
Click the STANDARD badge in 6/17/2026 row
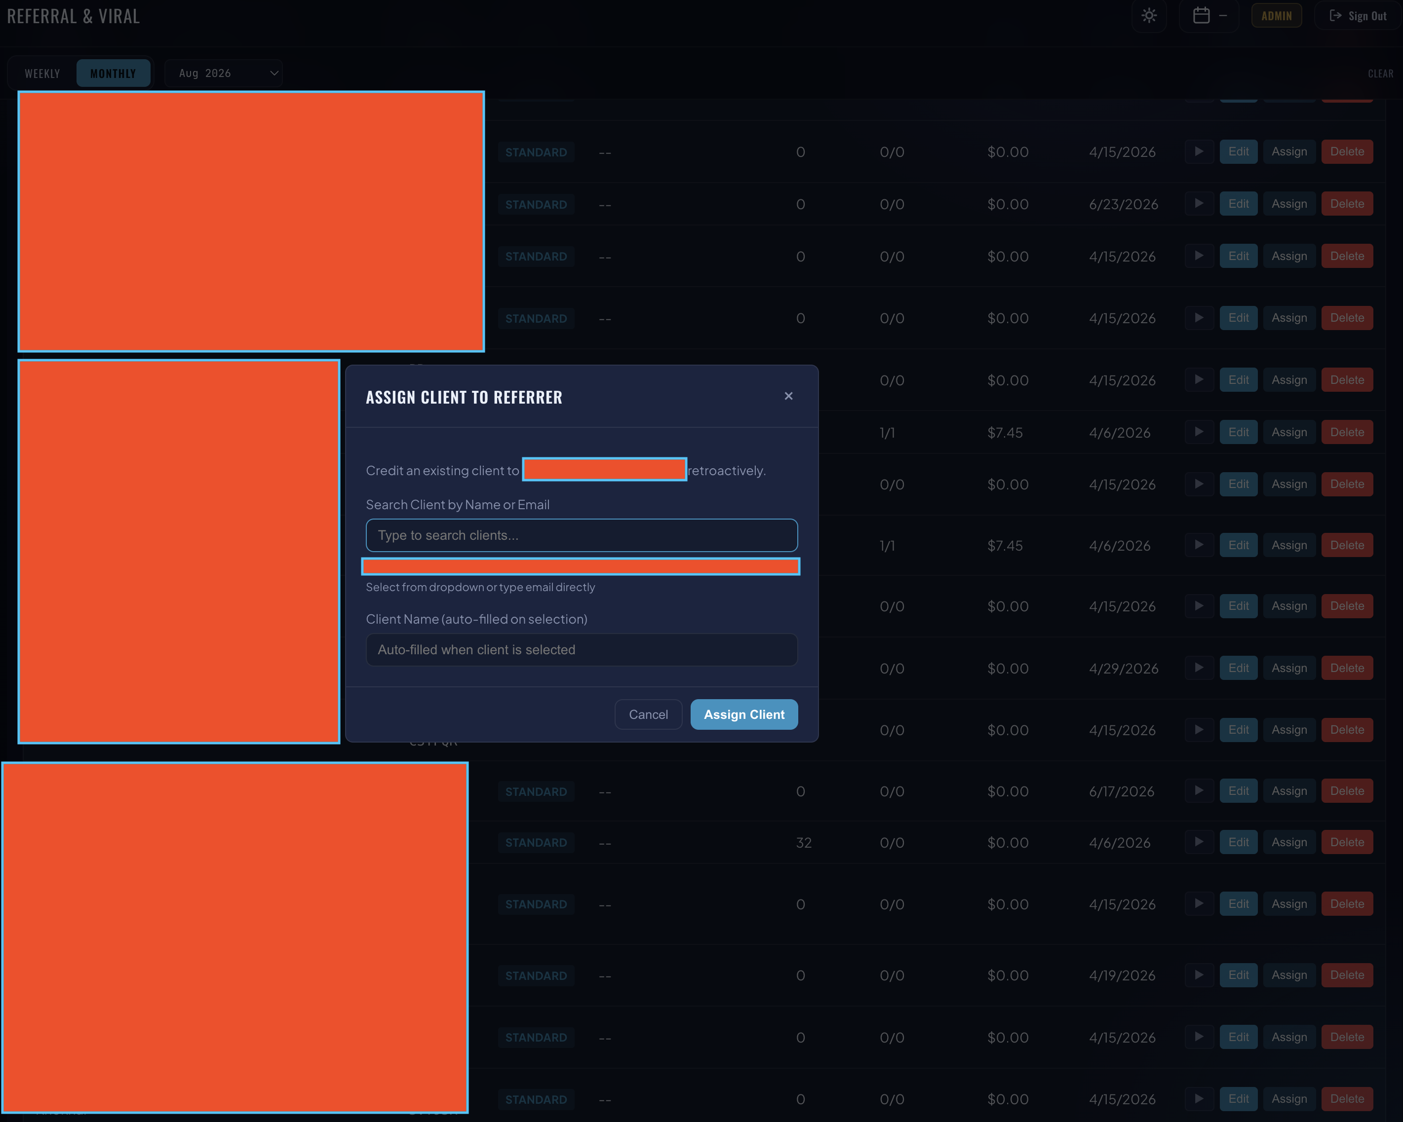tap(536, 791)
